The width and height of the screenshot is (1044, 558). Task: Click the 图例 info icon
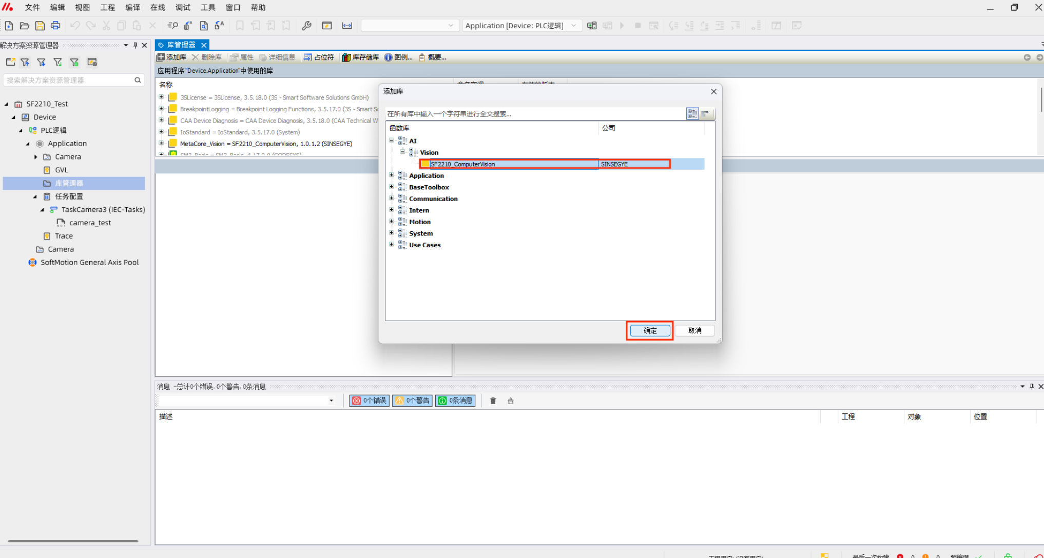[389, 57]
